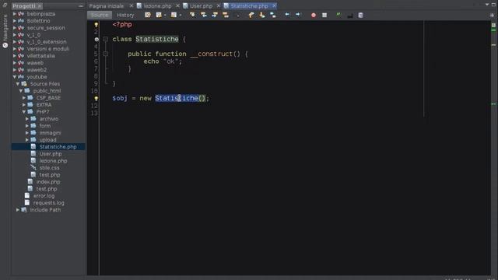Expand the Include Path node
This screenshot has width=498, height=280.
tap(18, 210)
